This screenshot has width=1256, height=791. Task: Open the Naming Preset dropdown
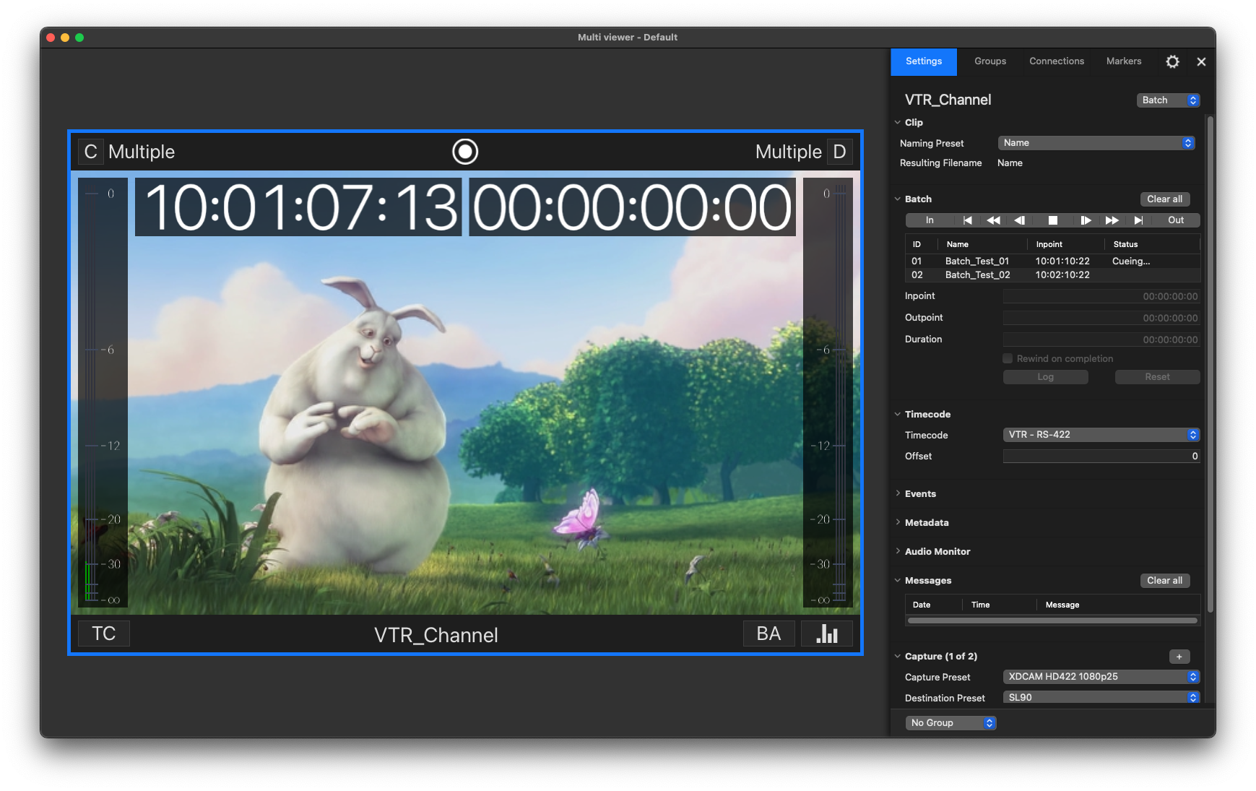point(1096,143)
